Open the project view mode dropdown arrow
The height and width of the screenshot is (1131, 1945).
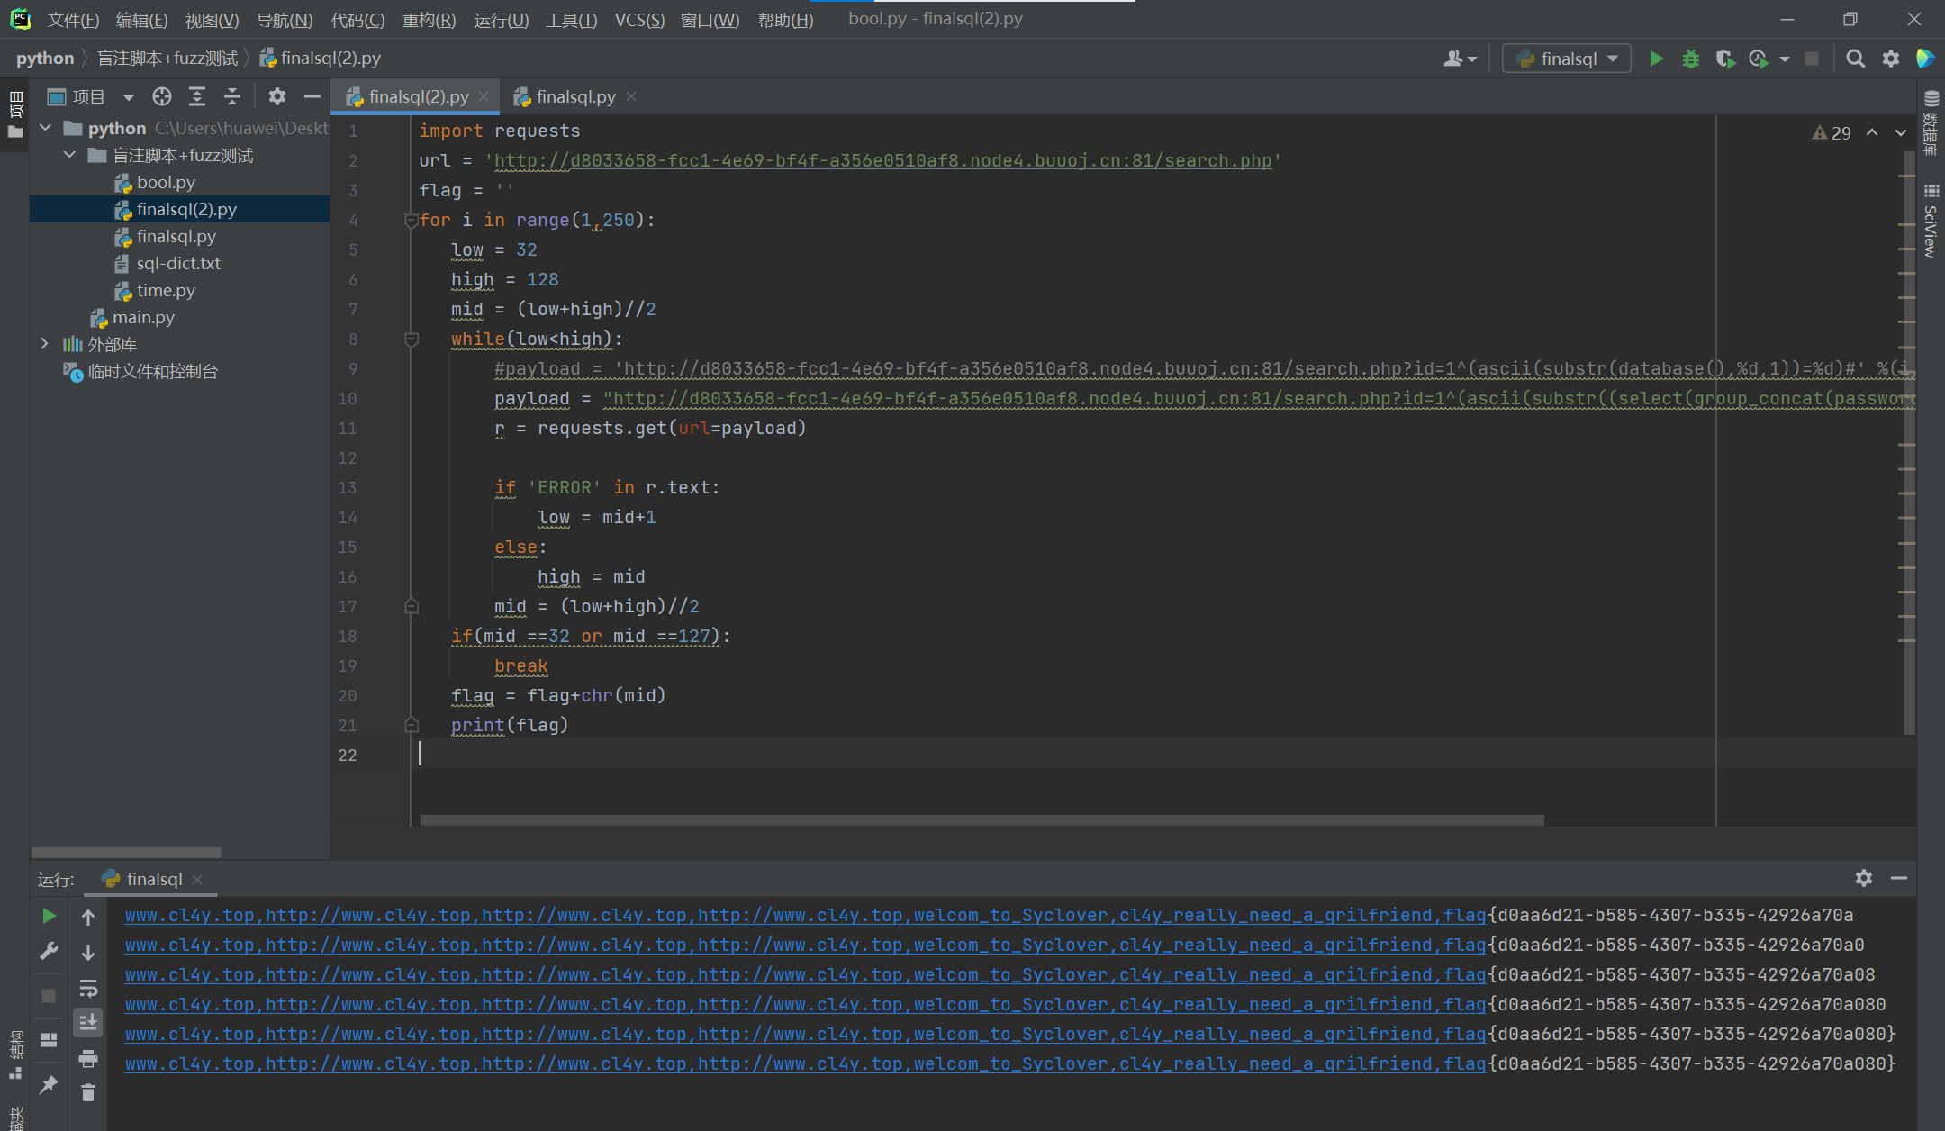click(128, 96)
